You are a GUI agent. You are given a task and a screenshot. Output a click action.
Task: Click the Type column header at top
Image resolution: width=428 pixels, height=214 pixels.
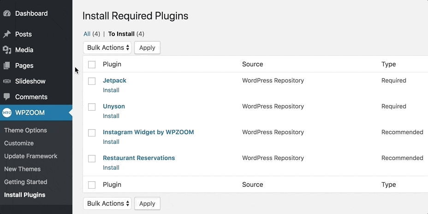[389, 64]
